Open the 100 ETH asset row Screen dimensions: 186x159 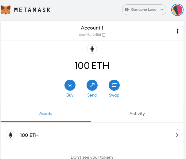pyautogui.click(x=92, y=135)
